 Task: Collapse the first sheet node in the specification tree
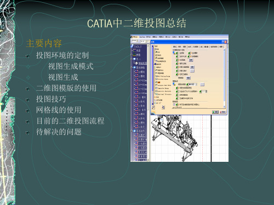(x=132, y=59)
